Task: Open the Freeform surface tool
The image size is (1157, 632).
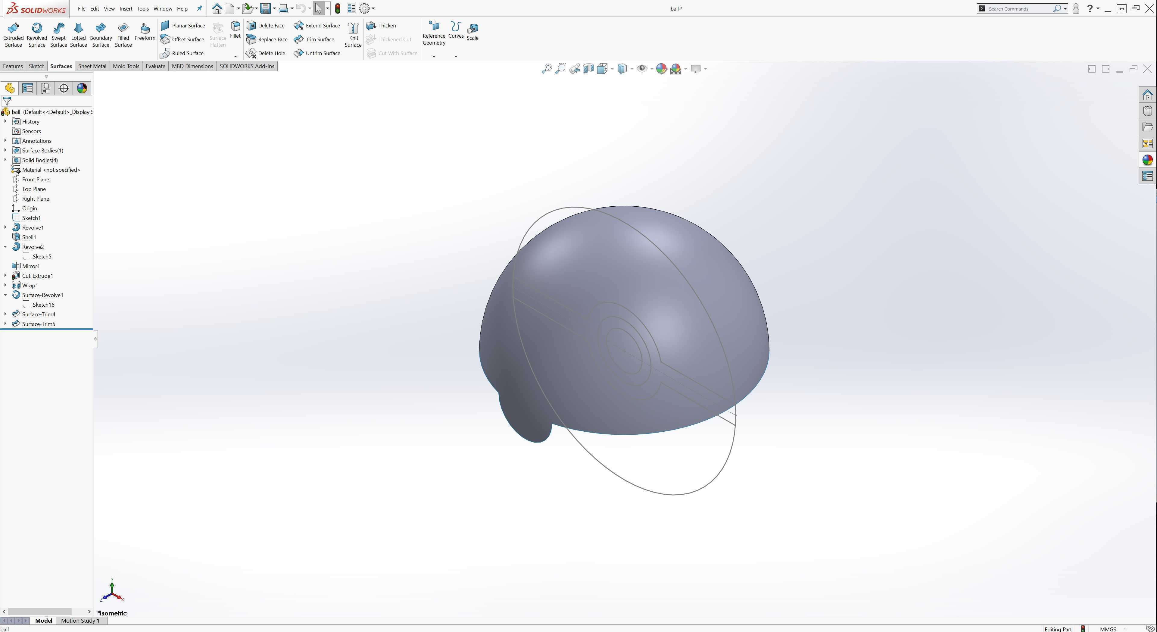Action: tap(145, 32)
